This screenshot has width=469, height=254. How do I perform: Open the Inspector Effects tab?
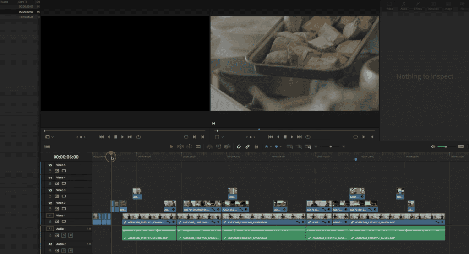coord(418,5)
